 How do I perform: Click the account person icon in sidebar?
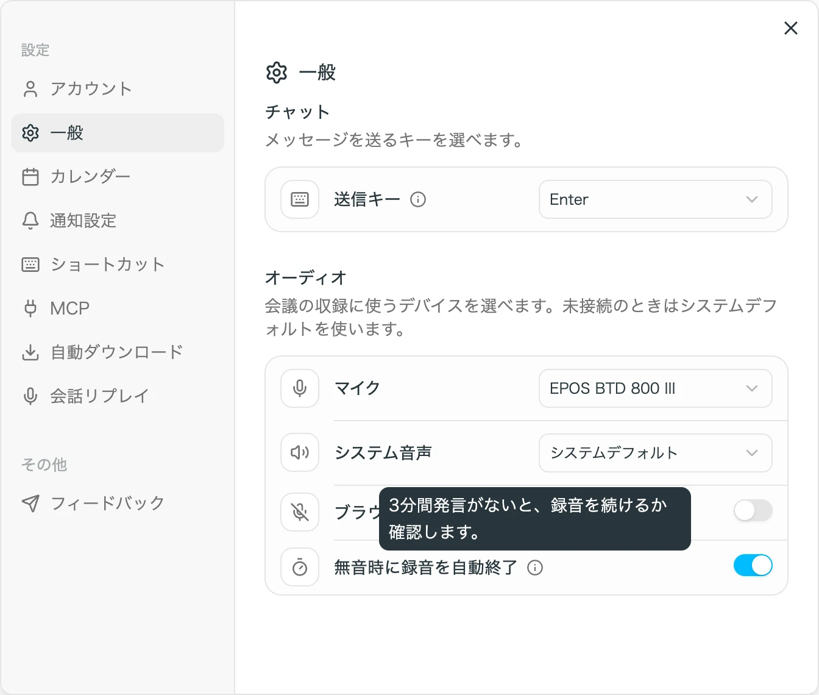30,89
